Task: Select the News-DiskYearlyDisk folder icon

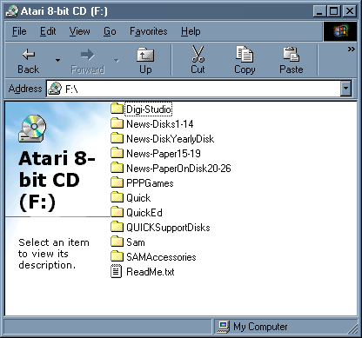Action: pos(117,138)
